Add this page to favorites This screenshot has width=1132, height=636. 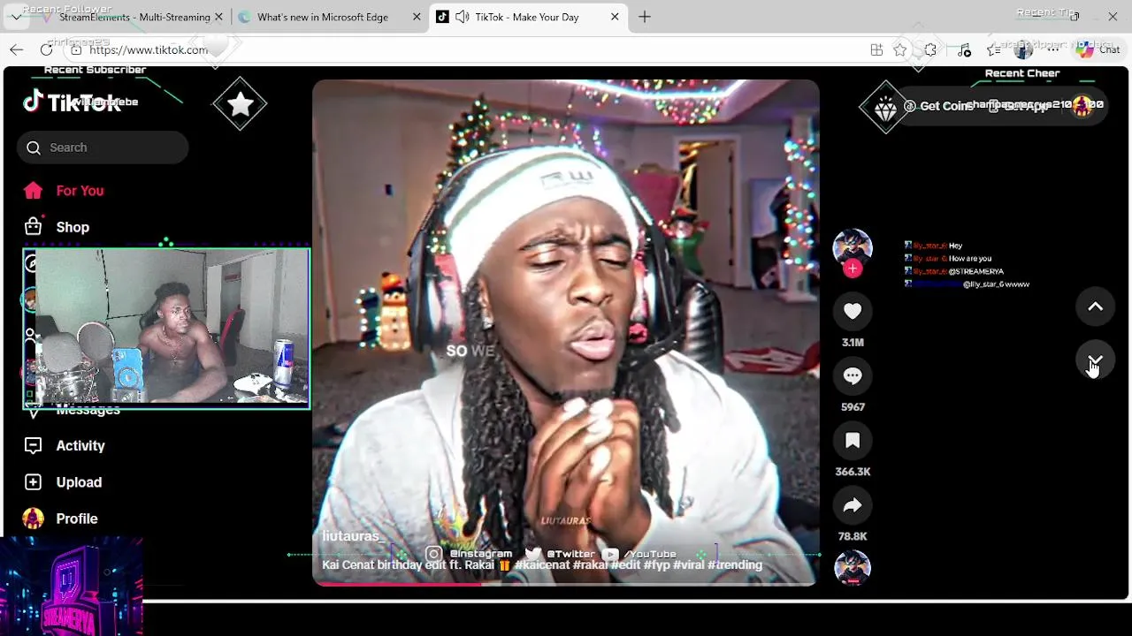(x=900, y=49)
